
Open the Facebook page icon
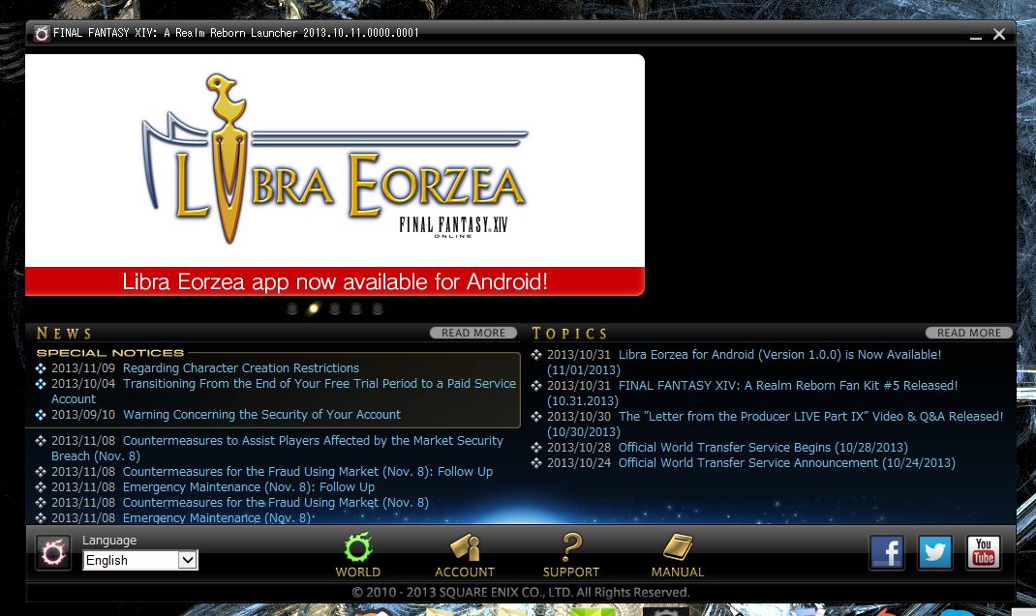point(887,552)
